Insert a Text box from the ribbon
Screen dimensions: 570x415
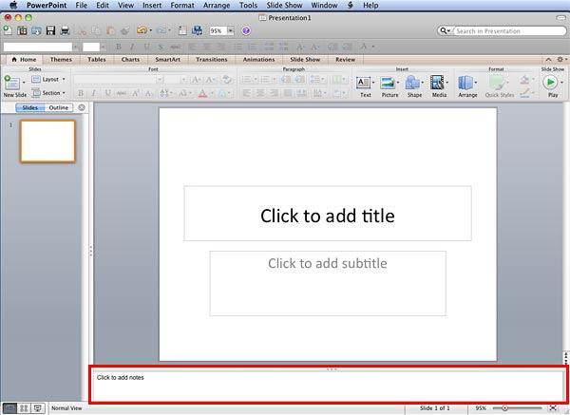365,85
